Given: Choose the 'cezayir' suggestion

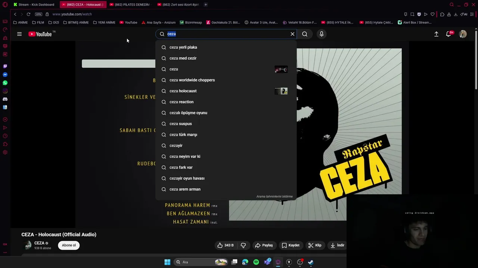Looking at the screenshot, I should [226, 146].
